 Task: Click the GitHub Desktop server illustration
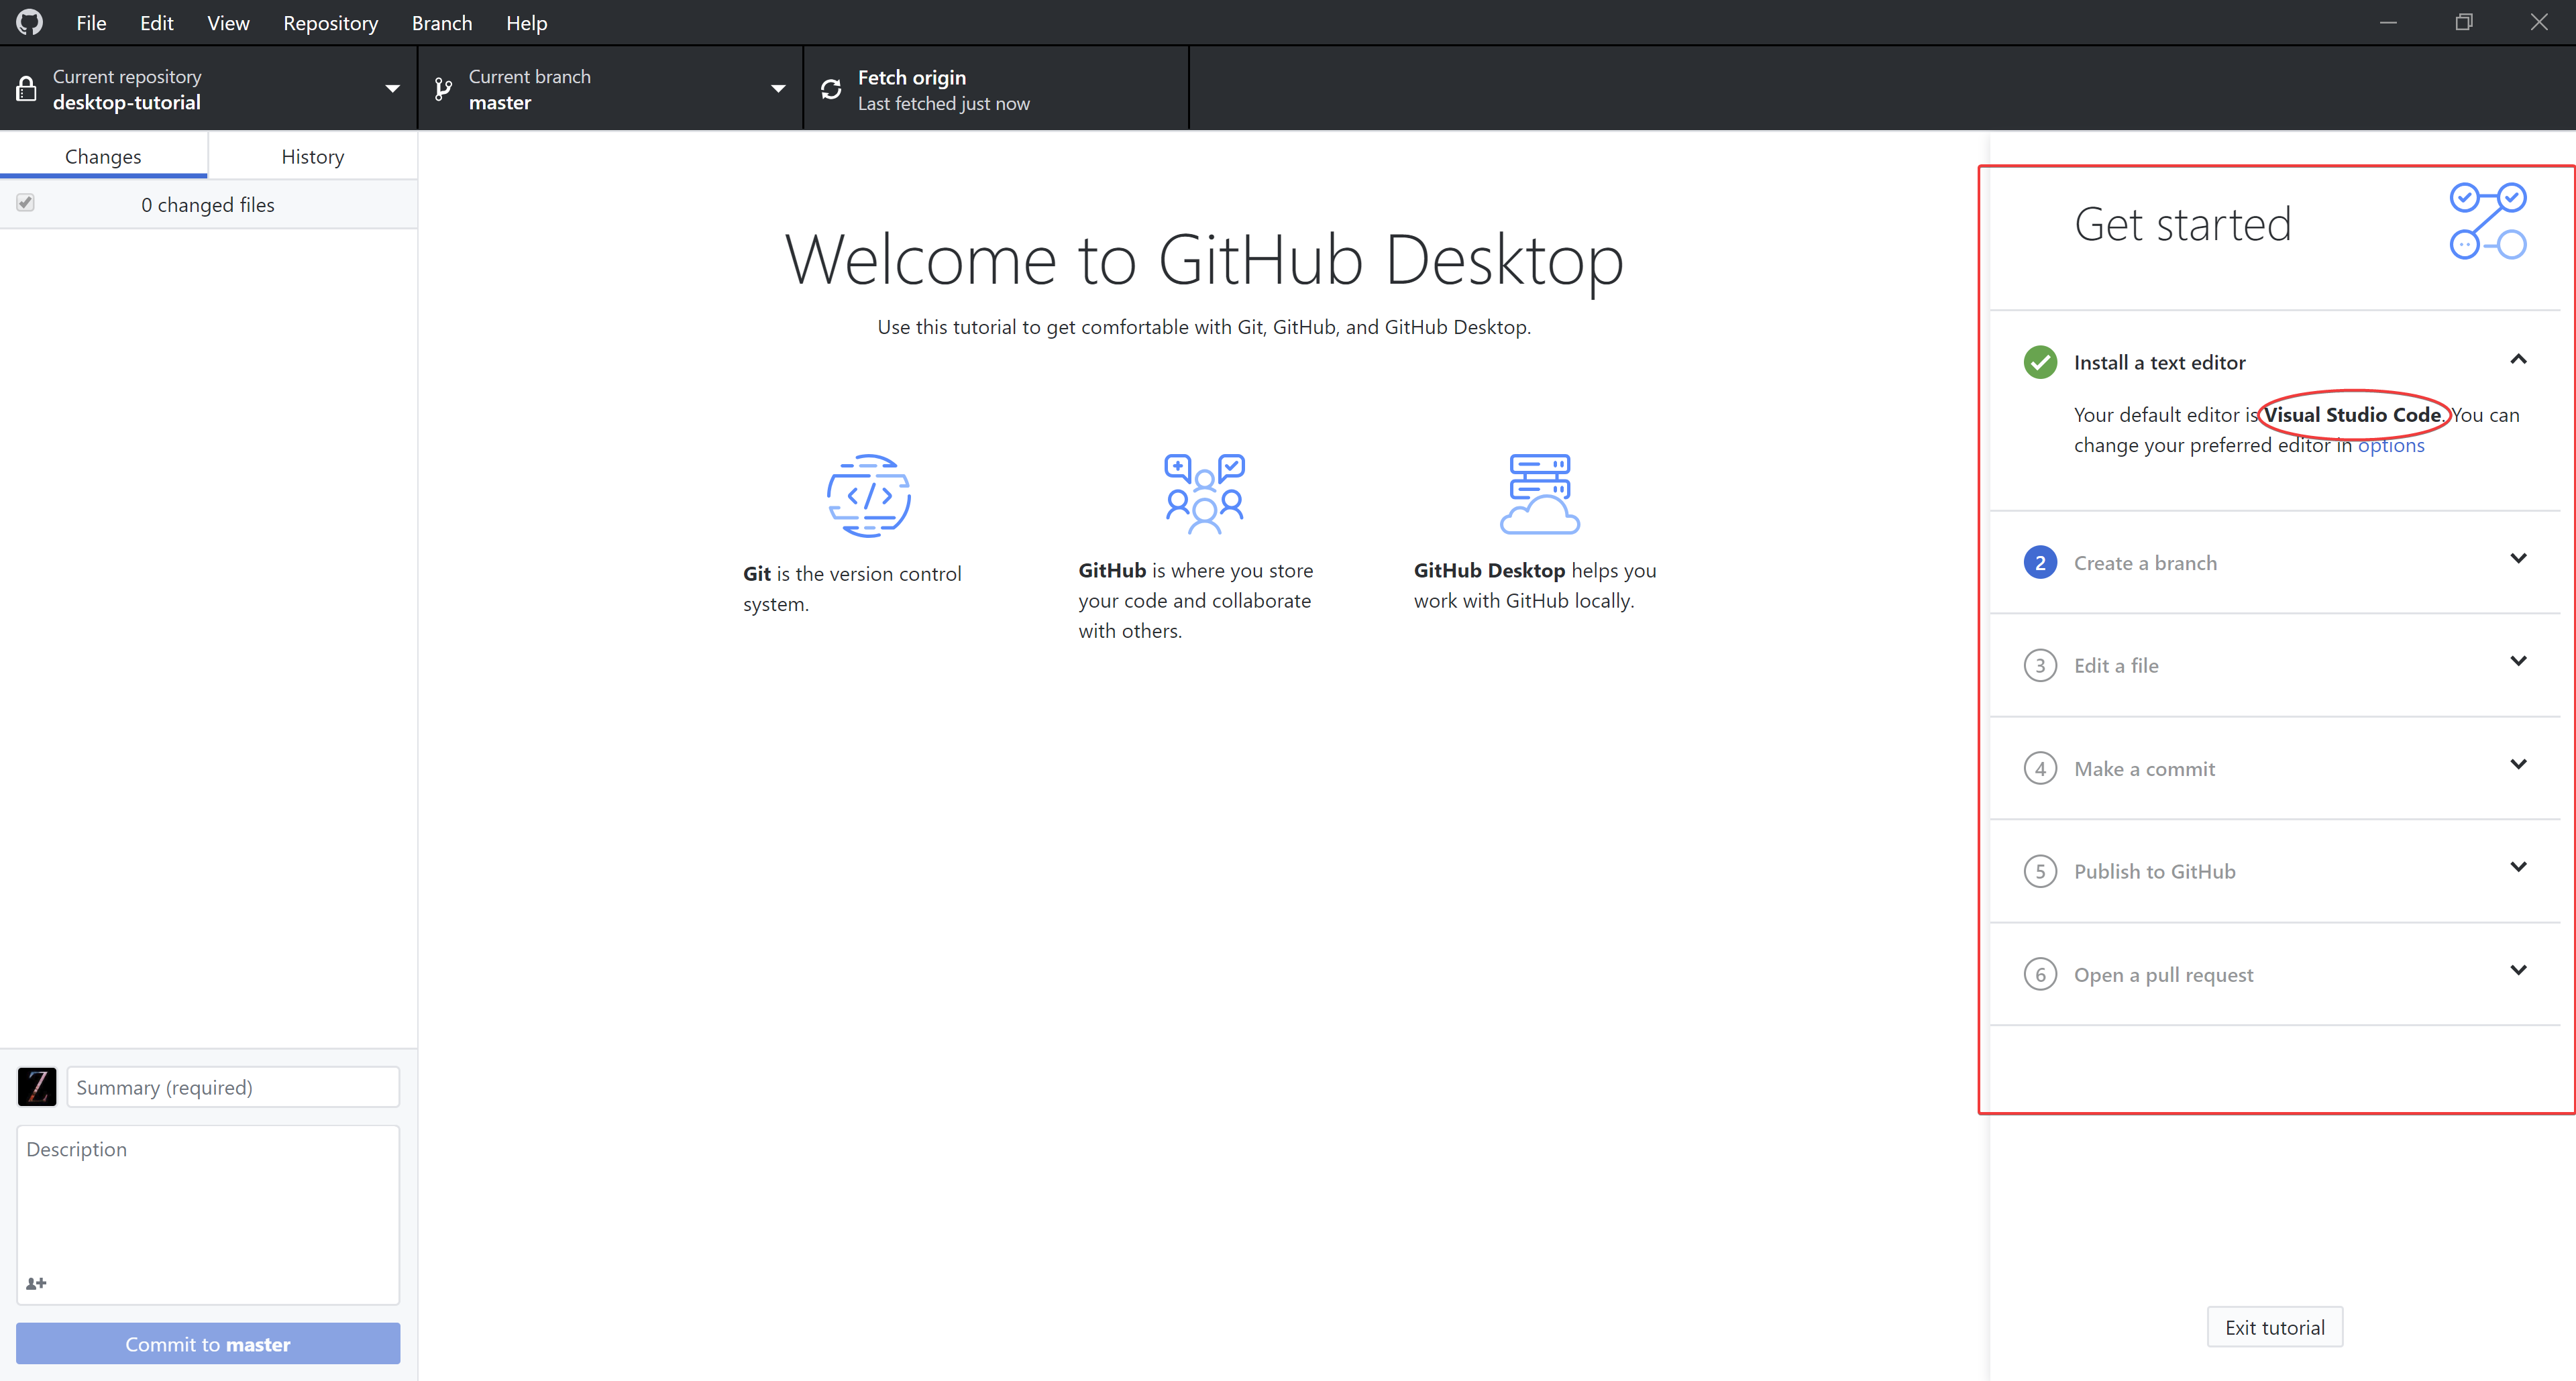(1539, 493)
